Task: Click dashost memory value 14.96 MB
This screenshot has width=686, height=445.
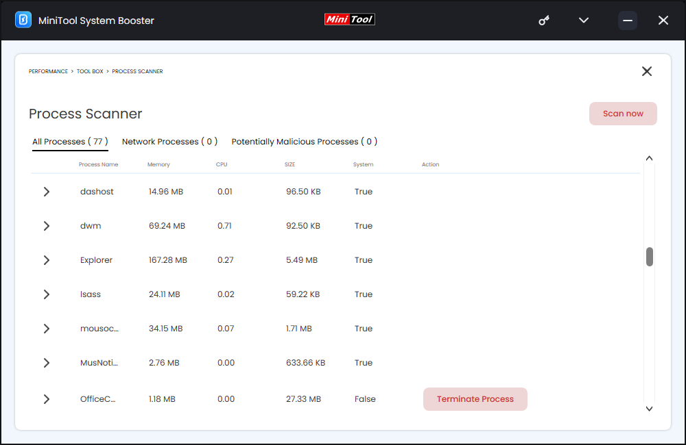Action: coord(166,191)
